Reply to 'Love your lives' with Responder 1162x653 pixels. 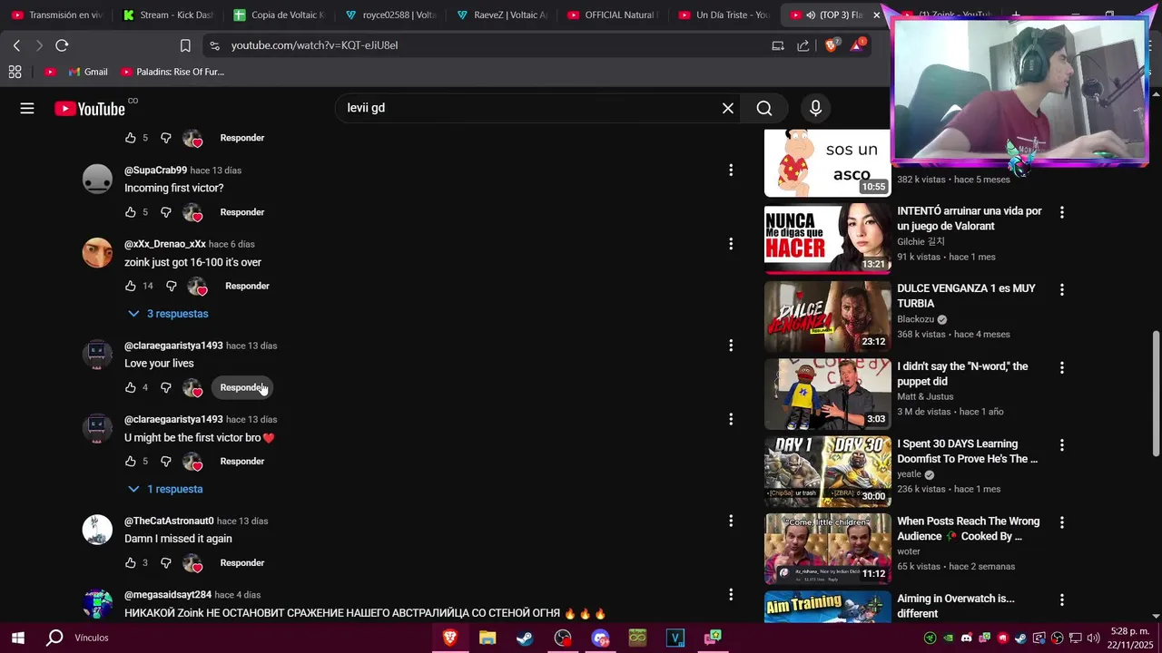(242, 387)
